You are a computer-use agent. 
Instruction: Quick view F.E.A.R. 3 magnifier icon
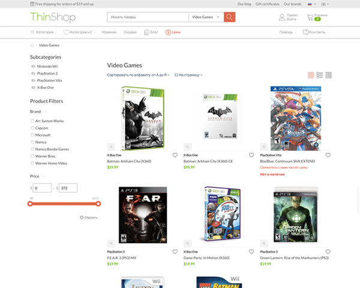coord(111,243)
